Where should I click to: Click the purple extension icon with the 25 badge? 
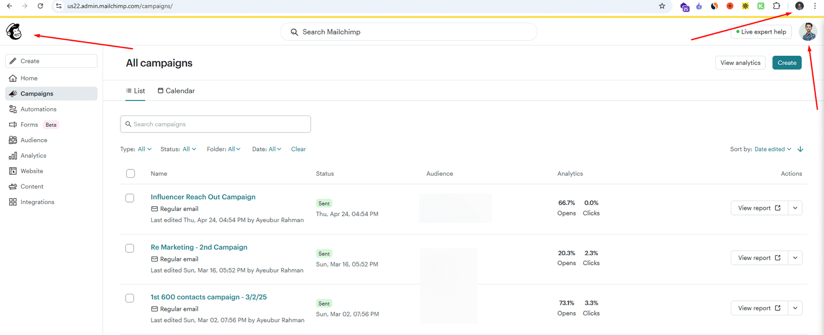[x=684, y=7]
